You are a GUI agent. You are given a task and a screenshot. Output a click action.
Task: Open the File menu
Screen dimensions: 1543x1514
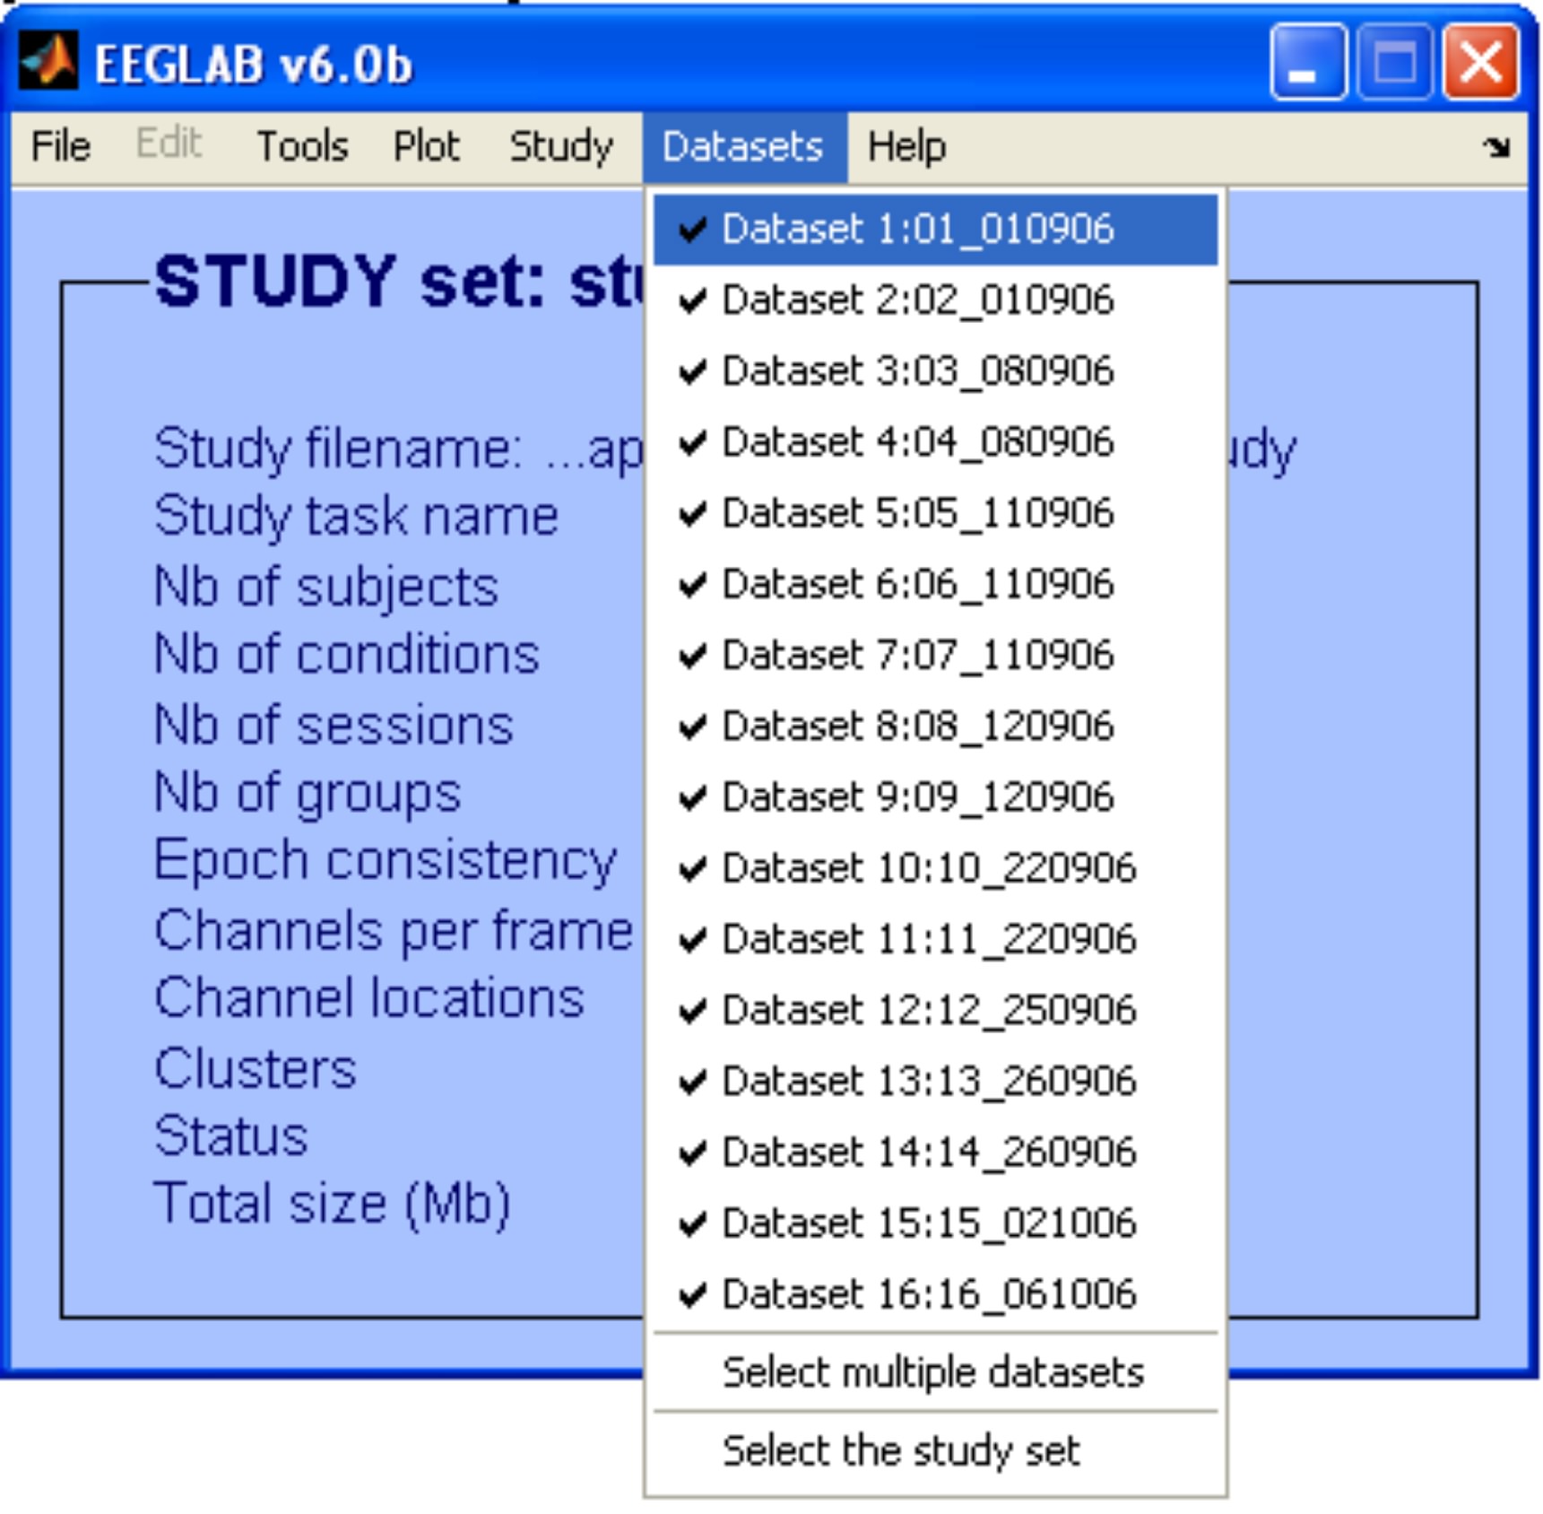point(61,147)
